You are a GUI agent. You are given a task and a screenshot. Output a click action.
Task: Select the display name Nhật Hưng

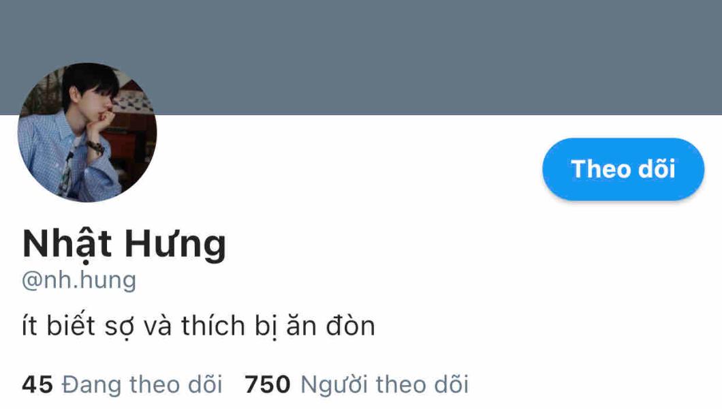coord(125,244)
